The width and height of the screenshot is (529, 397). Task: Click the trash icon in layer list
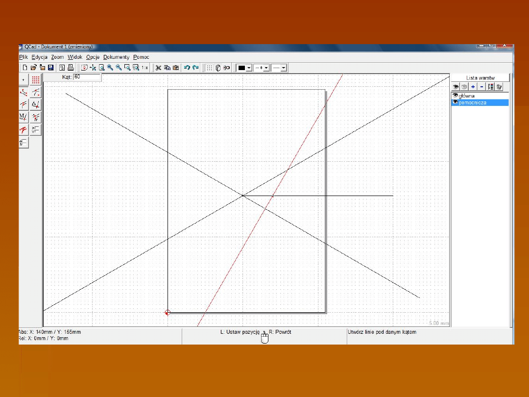(x=499, y=87)
